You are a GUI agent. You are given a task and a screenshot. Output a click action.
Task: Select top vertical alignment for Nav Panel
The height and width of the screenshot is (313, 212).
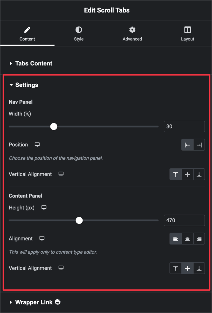pyautogui.click(x=176, y=174)
